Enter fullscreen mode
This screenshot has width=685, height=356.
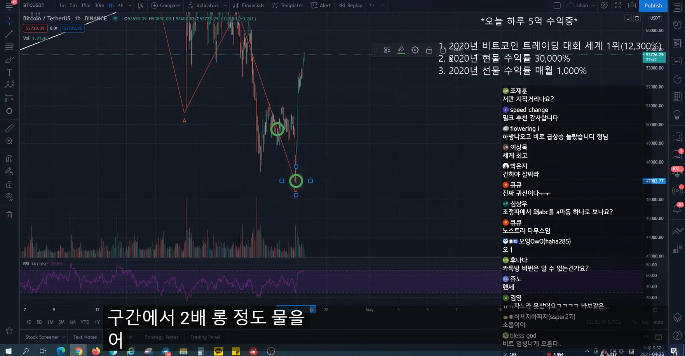[618, 5]
